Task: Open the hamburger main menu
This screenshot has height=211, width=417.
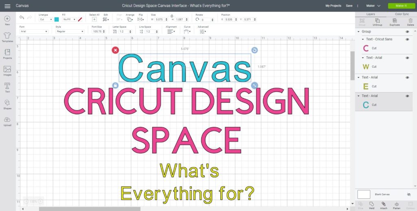Action: tap(7, 6)
